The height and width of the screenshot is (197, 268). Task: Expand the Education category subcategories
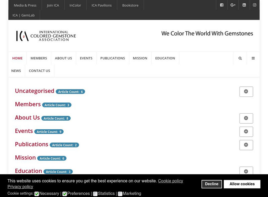tap(246, 171)
